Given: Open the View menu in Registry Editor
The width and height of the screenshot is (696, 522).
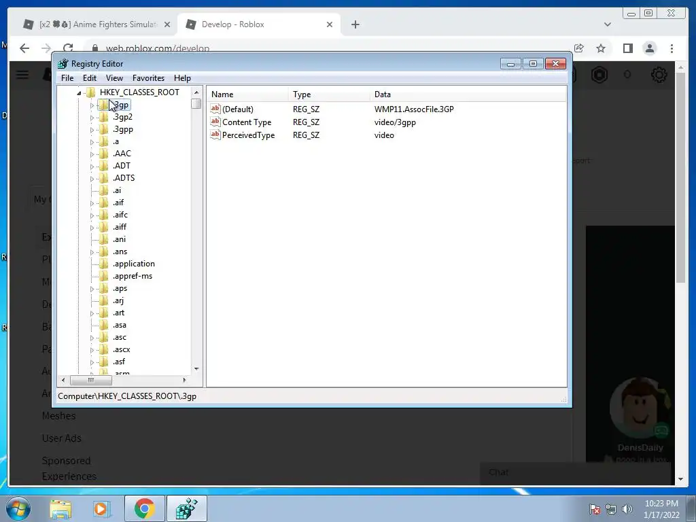Looking at the screenshot, I should click(114, 78).
